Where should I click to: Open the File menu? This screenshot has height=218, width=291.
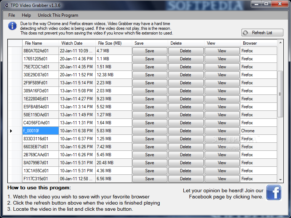(x=12, y=15)
